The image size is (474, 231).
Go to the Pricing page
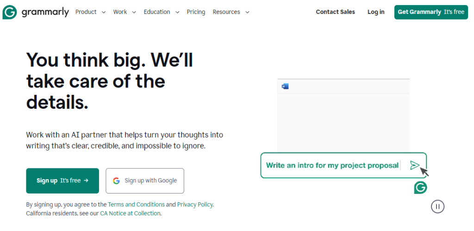click(x=196, y=12)
